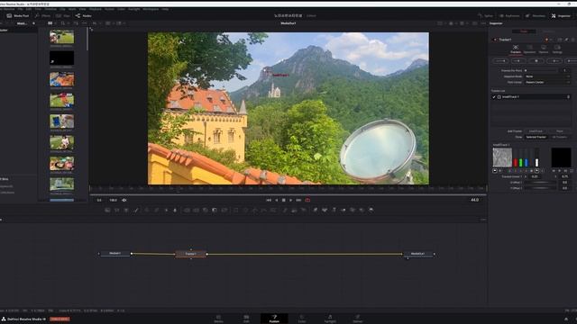Open Adaptive Mode dropdown
577x324 pixels.
(x=547, y=76)
